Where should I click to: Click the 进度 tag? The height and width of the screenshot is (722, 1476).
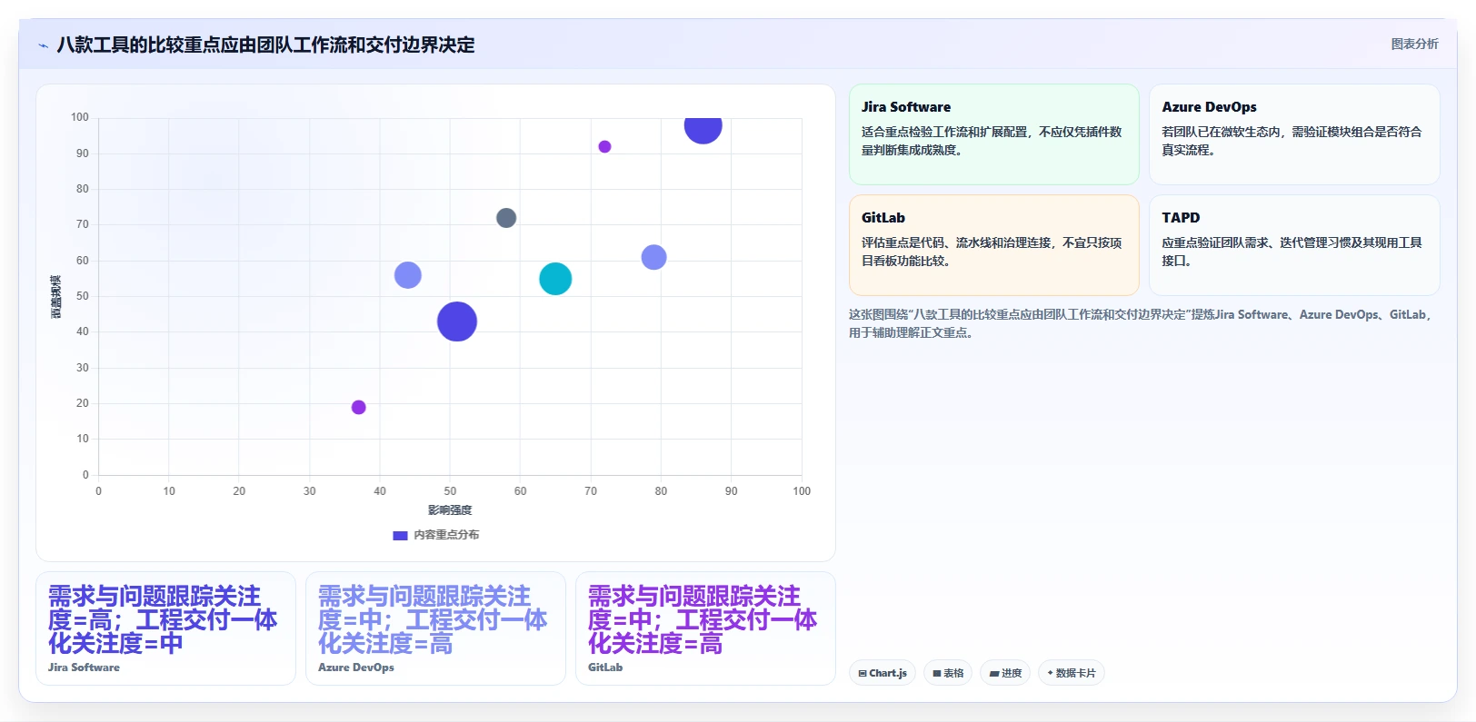(x=1005, y=673)
